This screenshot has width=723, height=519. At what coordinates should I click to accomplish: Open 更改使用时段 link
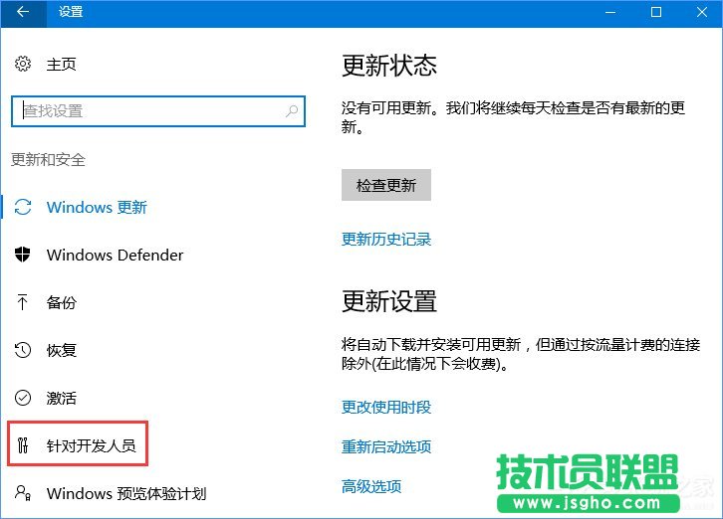pyautogui.click(x=386, y=407)
